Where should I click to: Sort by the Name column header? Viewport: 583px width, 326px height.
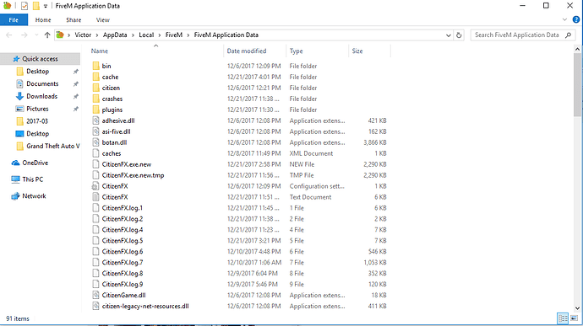pos(100,51)
